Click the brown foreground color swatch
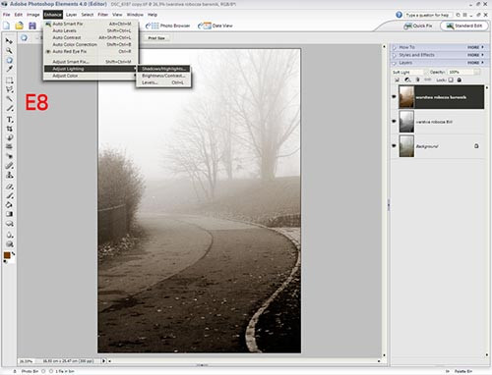 (7, 255)
